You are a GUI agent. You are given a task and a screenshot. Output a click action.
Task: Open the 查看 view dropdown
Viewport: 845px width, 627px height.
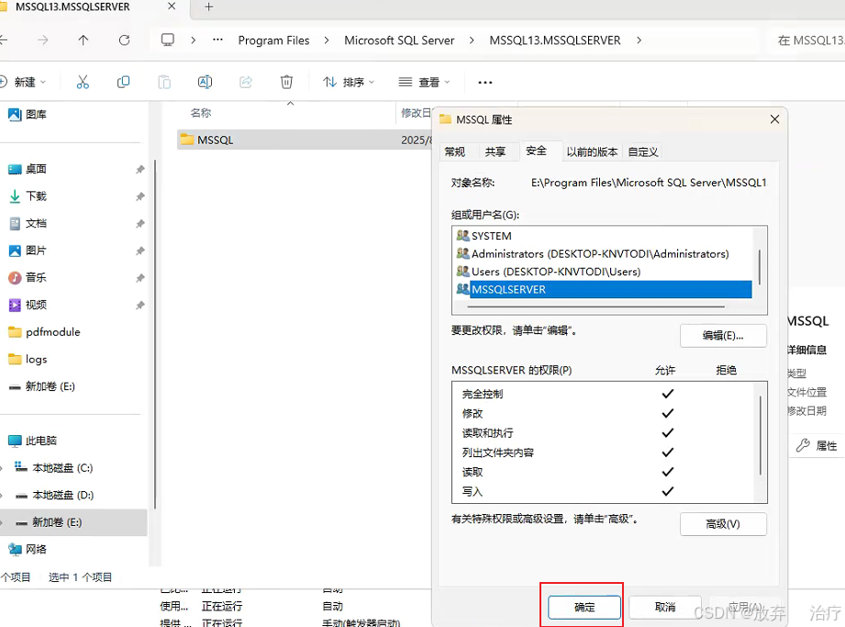(424, 82)
